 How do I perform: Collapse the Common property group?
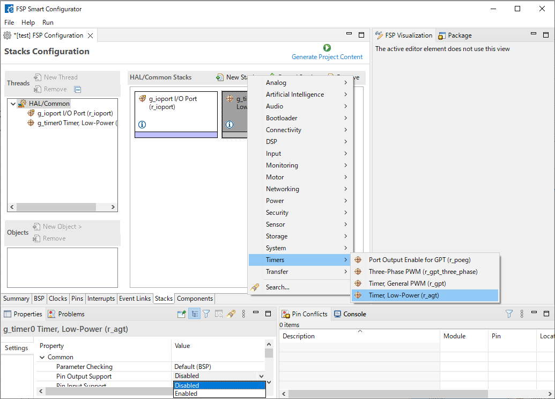(42, 357)
